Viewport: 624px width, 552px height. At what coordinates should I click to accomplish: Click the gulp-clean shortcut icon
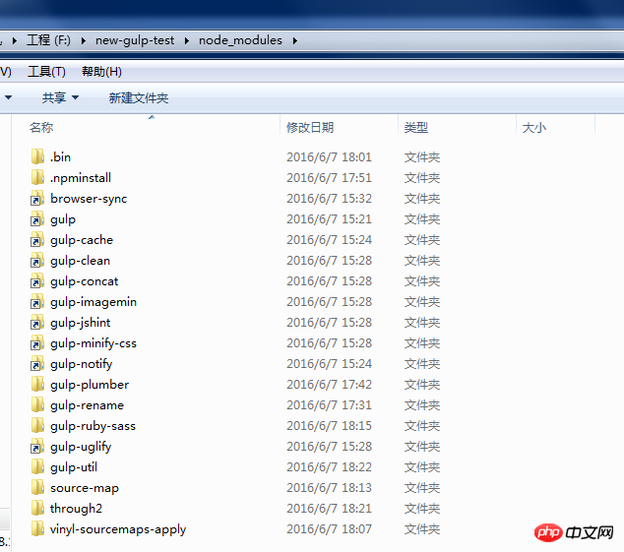click(x=37, y=261)
